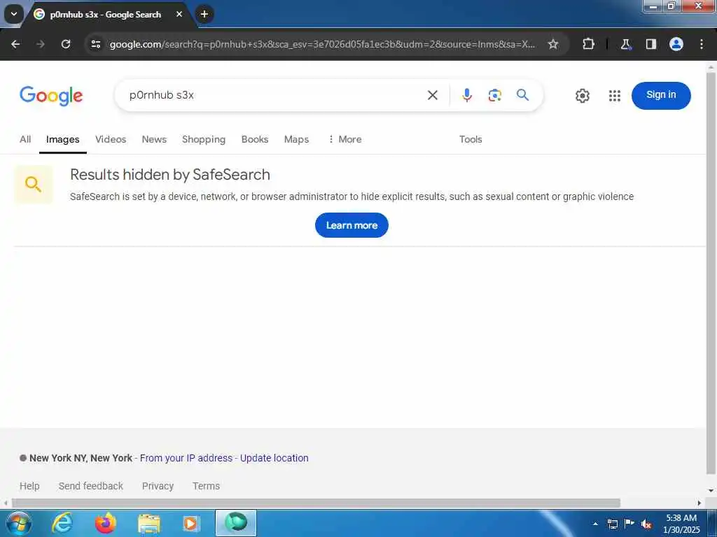Image resolution: width=717 pixels, height=537 pixels.
Task: Follow the From your IP address link
Action: (186, 458)
